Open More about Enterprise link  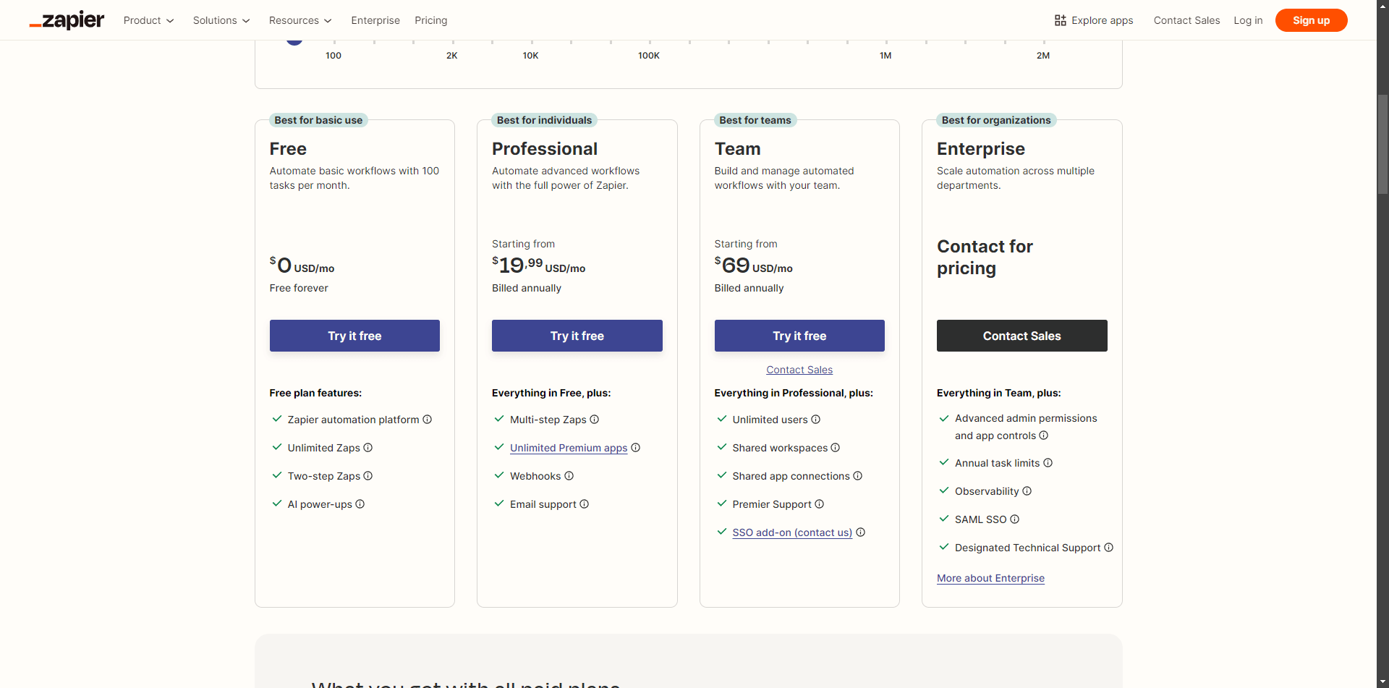990,578
